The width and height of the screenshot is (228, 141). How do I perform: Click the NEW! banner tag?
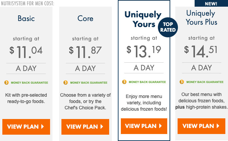point(211,3)
